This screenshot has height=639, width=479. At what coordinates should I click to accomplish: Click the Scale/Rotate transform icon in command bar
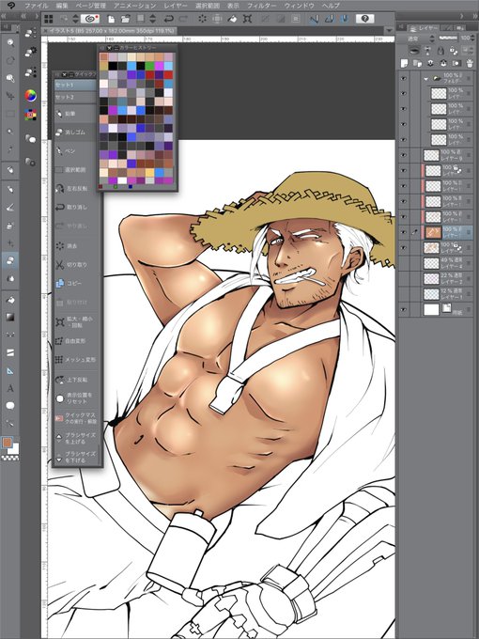click(247, 19)
